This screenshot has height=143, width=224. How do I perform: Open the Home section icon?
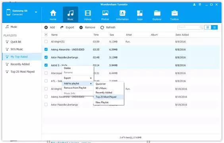53,13
